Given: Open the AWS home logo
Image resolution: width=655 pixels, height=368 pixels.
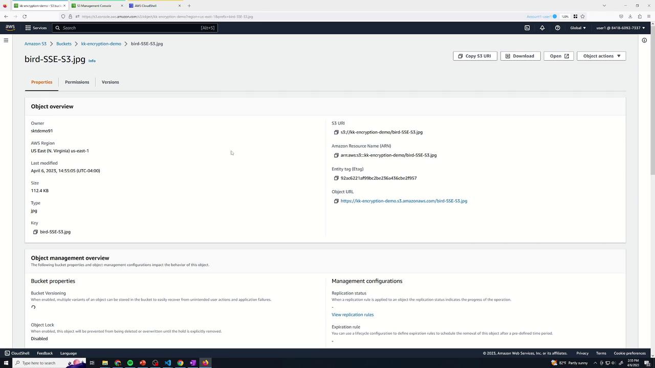Looking at the screenshot, I should tap(10, 28).
